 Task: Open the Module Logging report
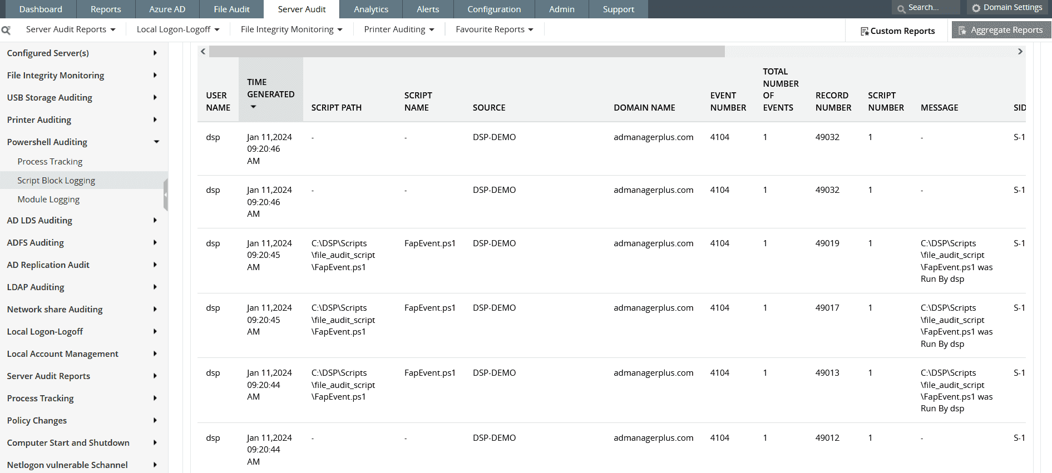click(48, 200)
